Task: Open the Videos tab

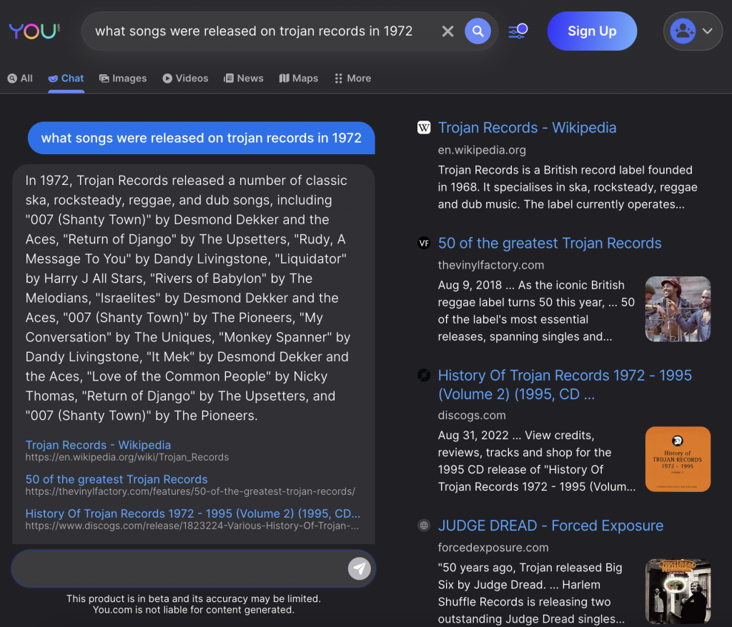Action: (x=185, y=79)
